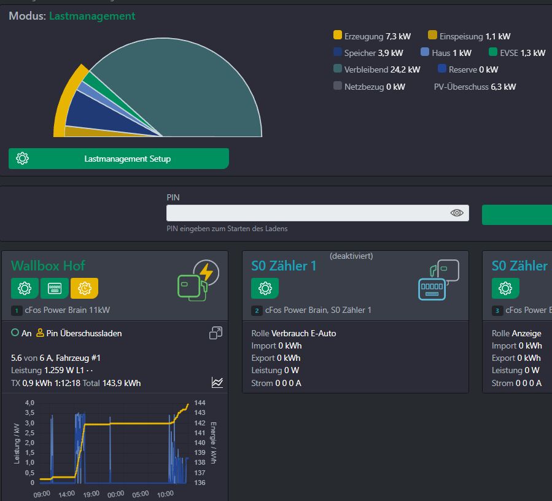Click the Wallbox Hof charging station icon

(198, 281)
